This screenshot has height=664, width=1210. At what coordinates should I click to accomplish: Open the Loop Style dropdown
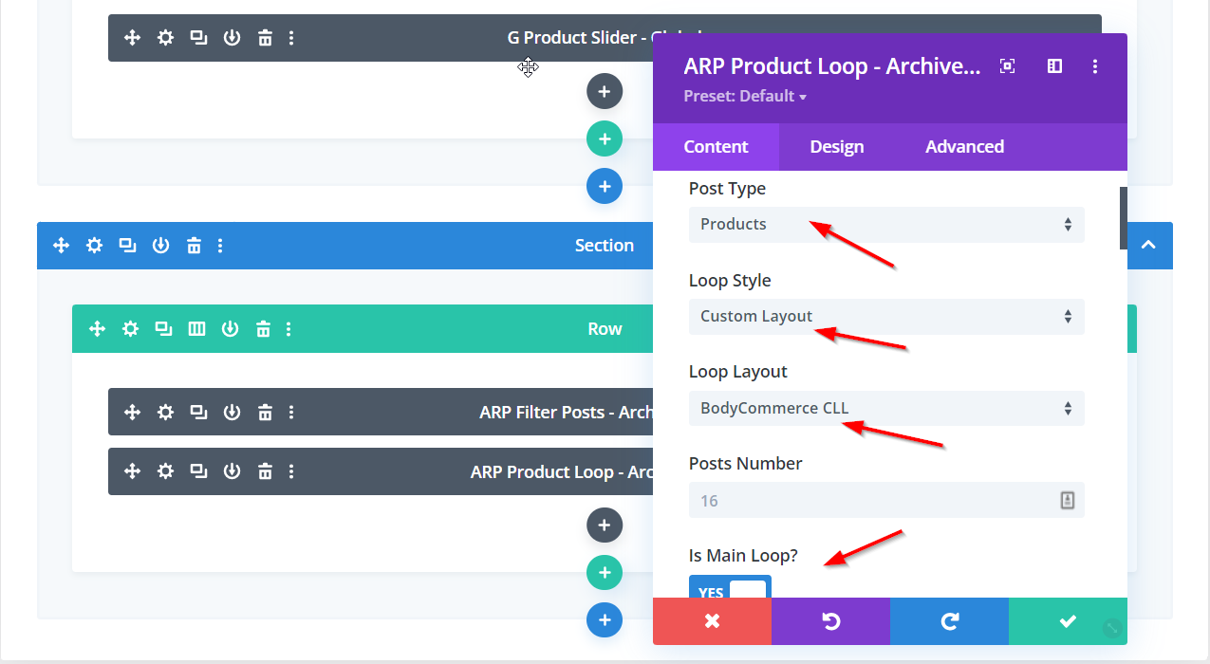(x=885, y=317)
